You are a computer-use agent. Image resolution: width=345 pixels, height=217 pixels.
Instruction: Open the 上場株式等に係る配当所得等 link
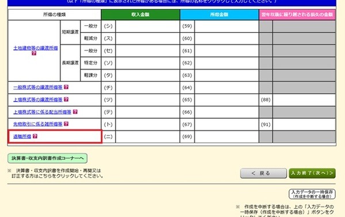click(x=42, y=112)
